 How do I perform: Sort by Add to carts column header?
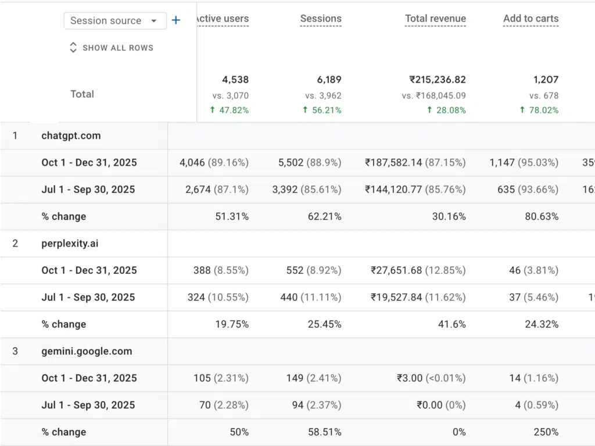coord(531,19)
